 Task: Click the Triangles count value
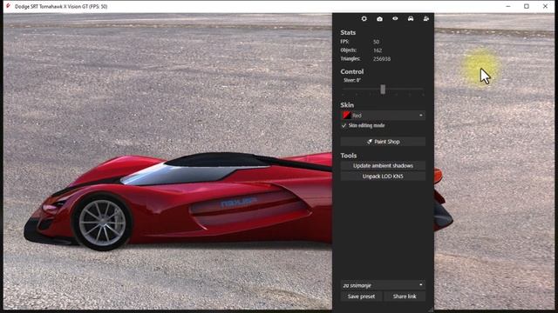point(382,59)
